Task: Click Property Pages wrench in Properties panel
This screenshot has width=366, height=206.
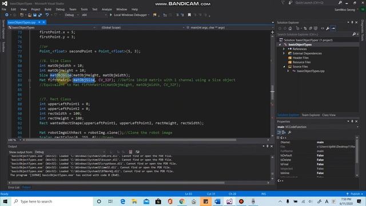Action: point(290,132)
